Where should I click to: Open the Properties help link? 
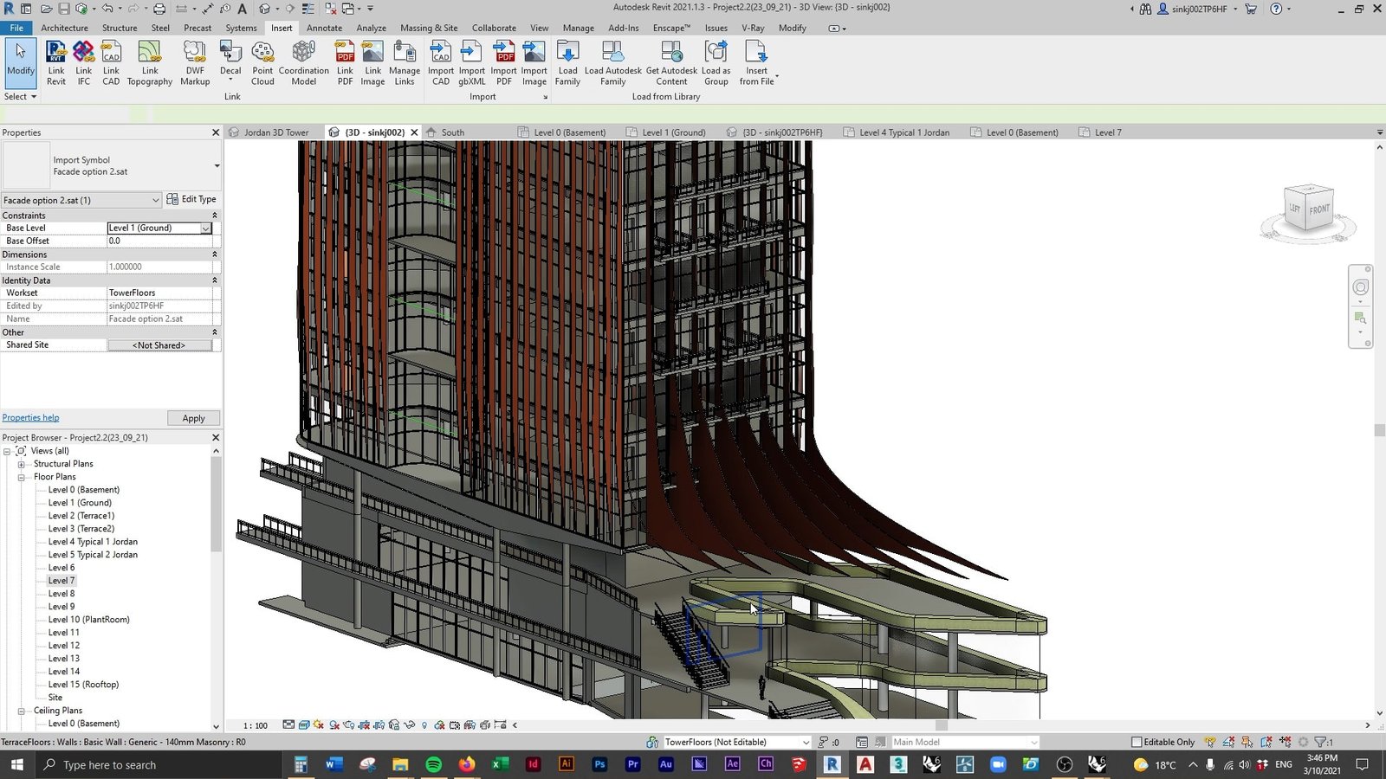click(30, 417)
